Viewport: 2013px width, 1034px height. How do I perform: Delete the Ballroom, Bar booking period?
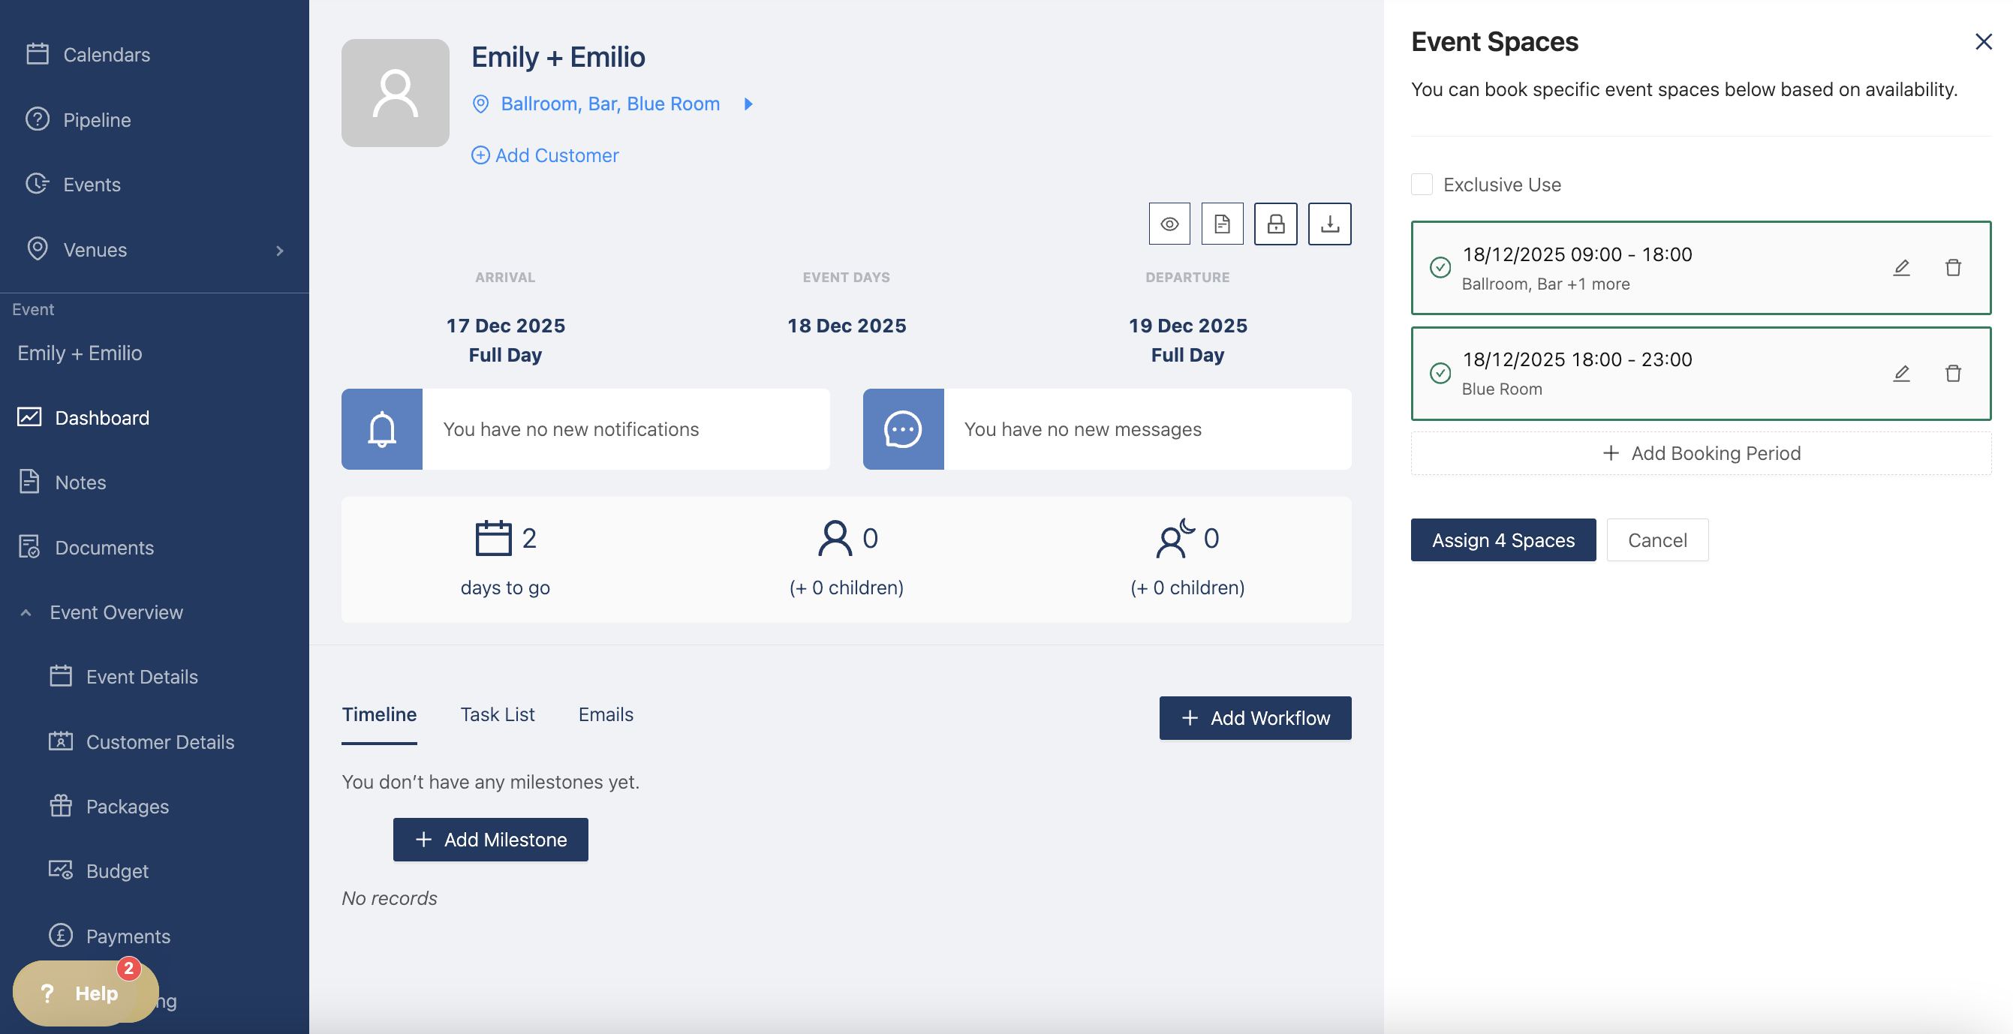coord(1953,268)
